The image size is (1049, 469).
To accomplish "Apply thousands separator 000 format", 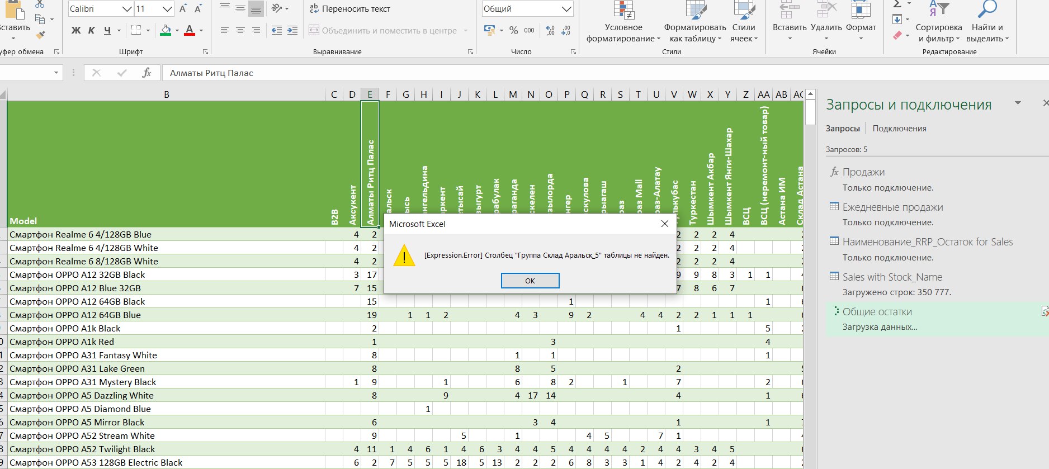I will tap(530, 30).
